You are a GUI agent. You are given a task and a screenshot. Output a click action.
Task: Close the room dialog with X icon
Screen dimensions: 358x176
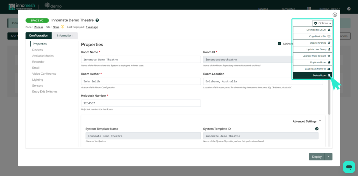(x=335, y=15)
